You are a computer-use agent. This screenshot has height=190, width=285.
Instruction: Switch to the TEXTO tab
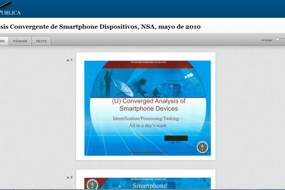[41, 41]
